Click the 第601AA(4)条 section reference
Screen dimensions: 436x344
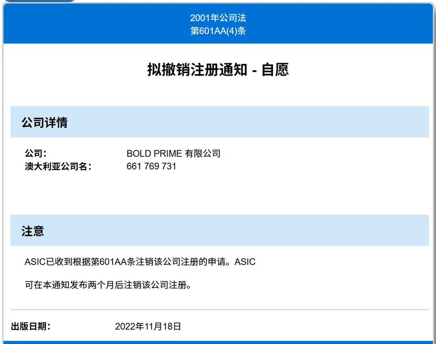pyautogui.click(x=218, y=31)
